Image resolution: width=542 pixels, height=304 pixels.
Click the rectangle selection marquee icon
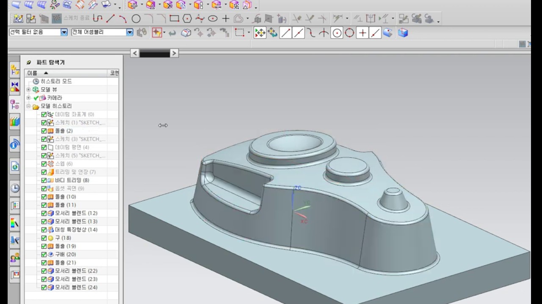240,33
